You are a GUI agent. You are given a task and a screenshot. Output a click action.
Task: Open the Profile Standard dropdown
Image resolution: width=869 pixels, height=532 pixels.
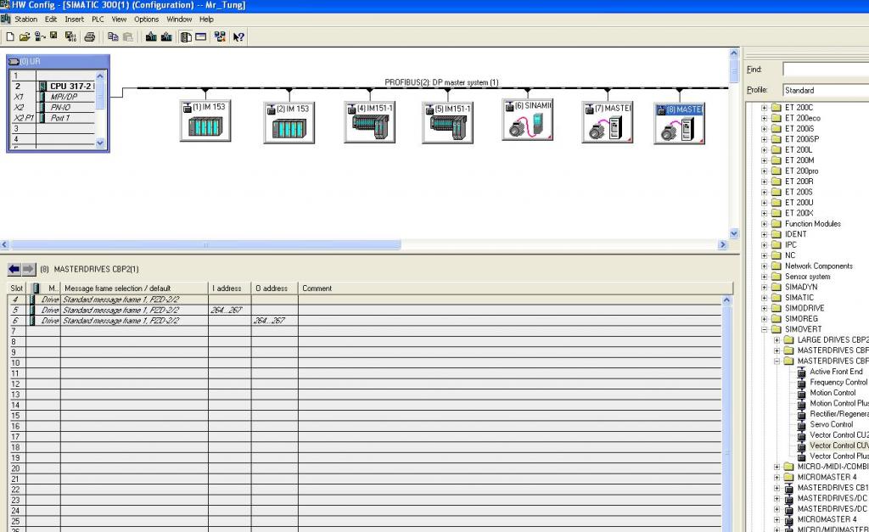pyautogui.click(x=826, y=90)
